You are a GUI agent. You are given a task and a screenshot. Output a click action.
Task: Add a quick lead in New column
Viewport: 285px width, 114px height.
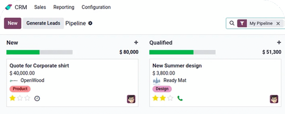[136, 43]
